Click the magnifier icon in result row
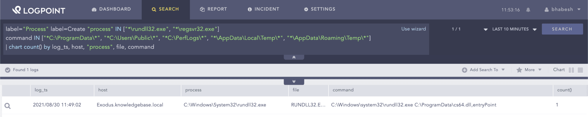 coord(8,106)
